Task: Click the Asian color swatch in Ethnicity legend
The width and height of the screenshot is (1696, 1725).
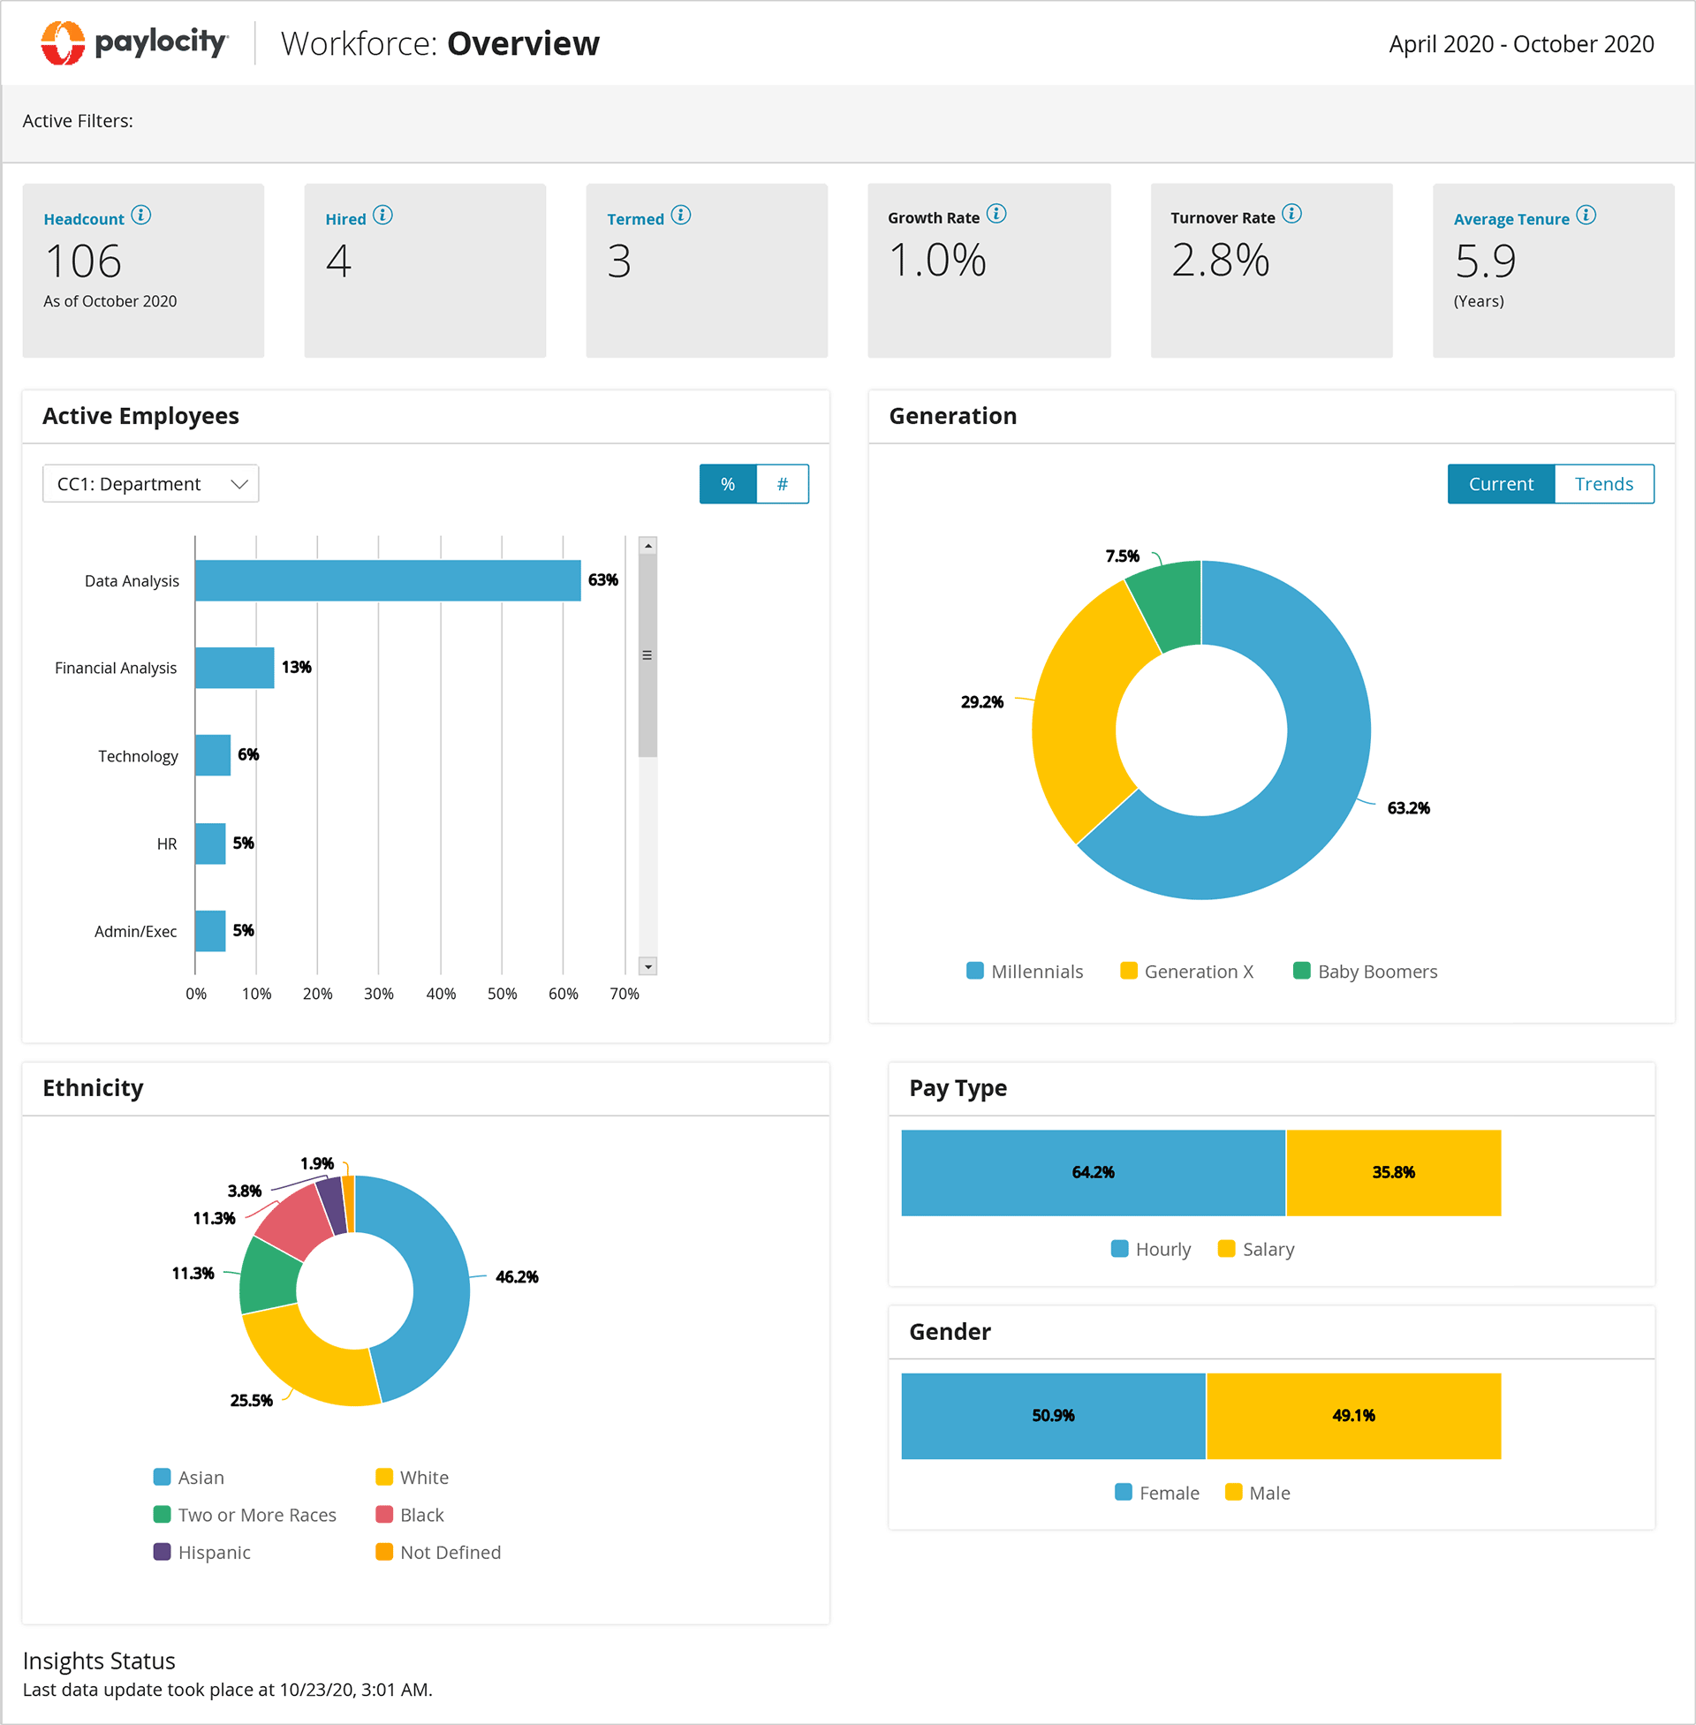Action: [162, 1477]
